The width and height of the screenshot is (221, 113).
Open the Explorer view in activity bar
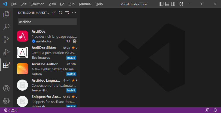click(6, 14)
